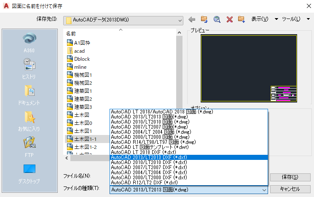Delete selected file with red X
This screenshot has width=314, height=197.
coord(229,19)
